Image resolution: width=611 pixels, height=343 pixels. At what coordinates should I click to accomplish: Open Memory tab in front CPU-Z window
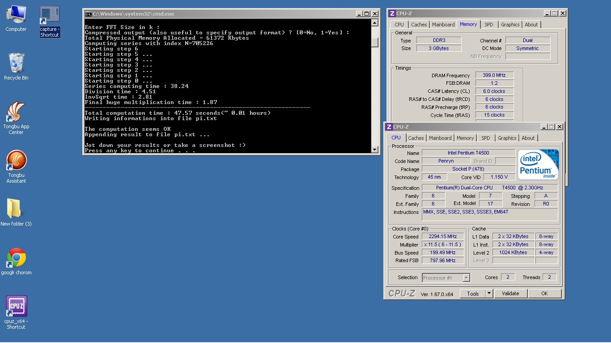click(465, 138)
